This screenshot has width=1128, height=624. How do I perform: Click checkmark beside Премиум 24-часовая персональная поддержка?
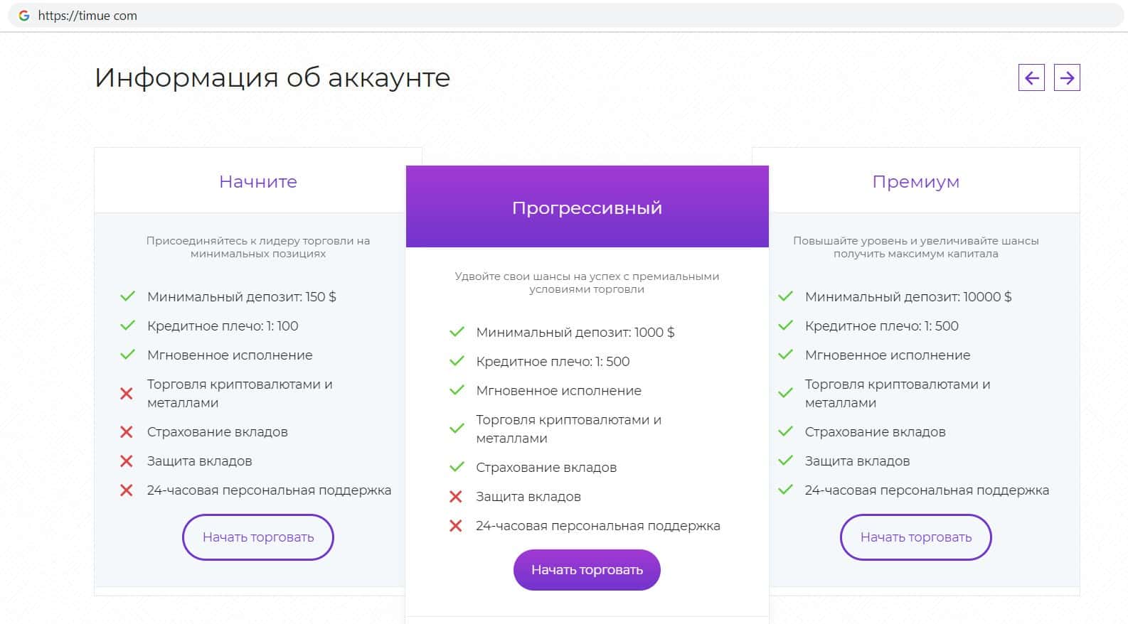(x=785, y=490)
